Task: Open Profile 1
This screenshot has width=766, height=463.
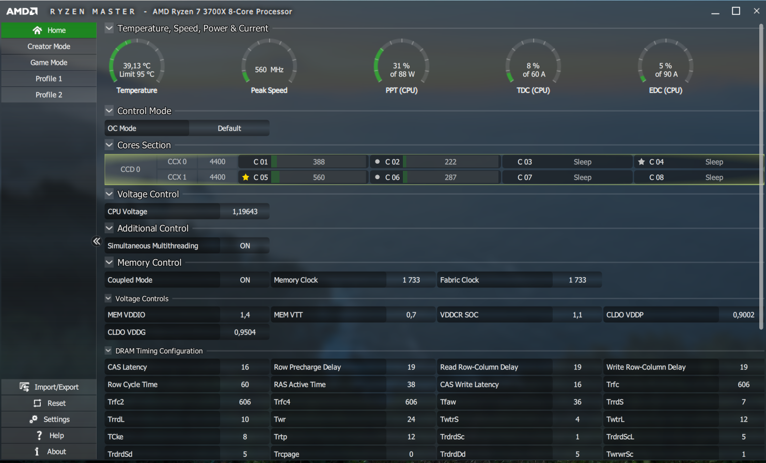Action: pyautogui.click(x=49, y=78)
